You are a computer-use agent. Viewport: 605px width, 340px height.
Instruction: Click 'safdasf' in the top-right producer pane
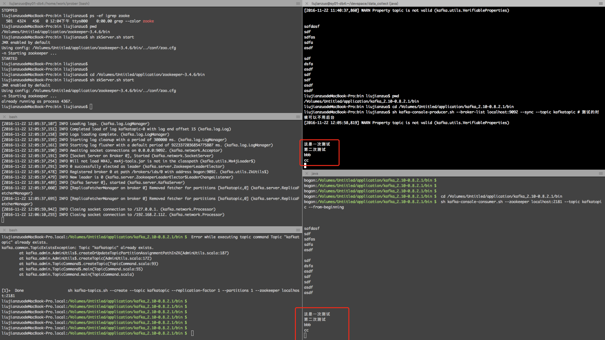(312, 26)
